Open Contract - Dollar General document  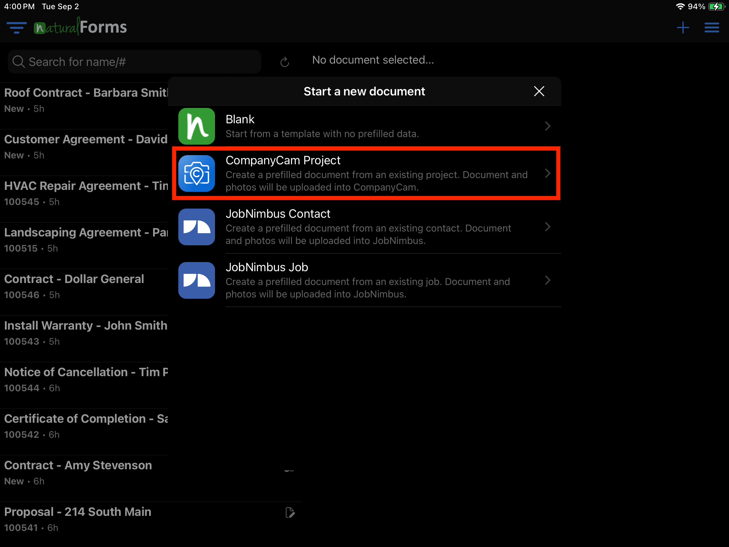point(84,292)
